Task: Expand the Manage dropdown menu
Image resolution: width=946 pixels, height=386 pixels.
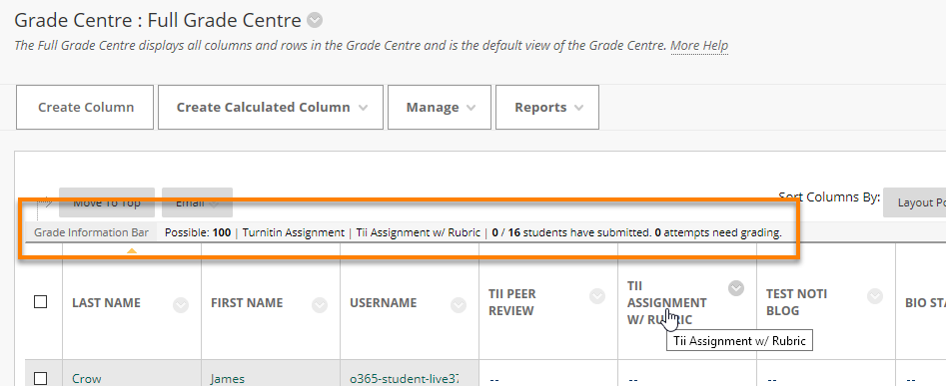Action: (440, 107)
